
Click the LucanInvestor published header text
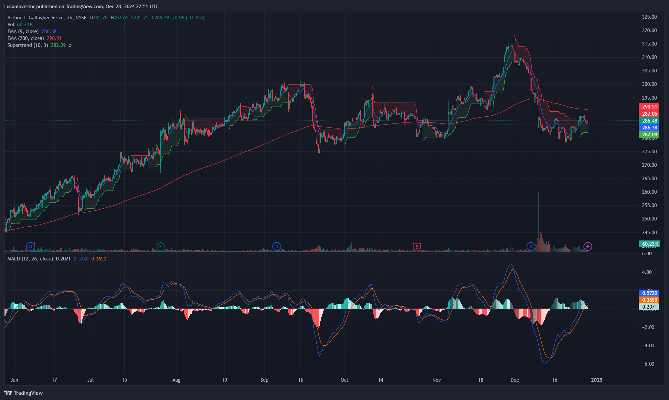81,7
